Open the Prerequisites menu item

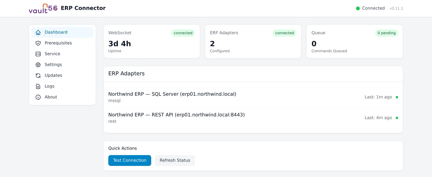[62, 43]
